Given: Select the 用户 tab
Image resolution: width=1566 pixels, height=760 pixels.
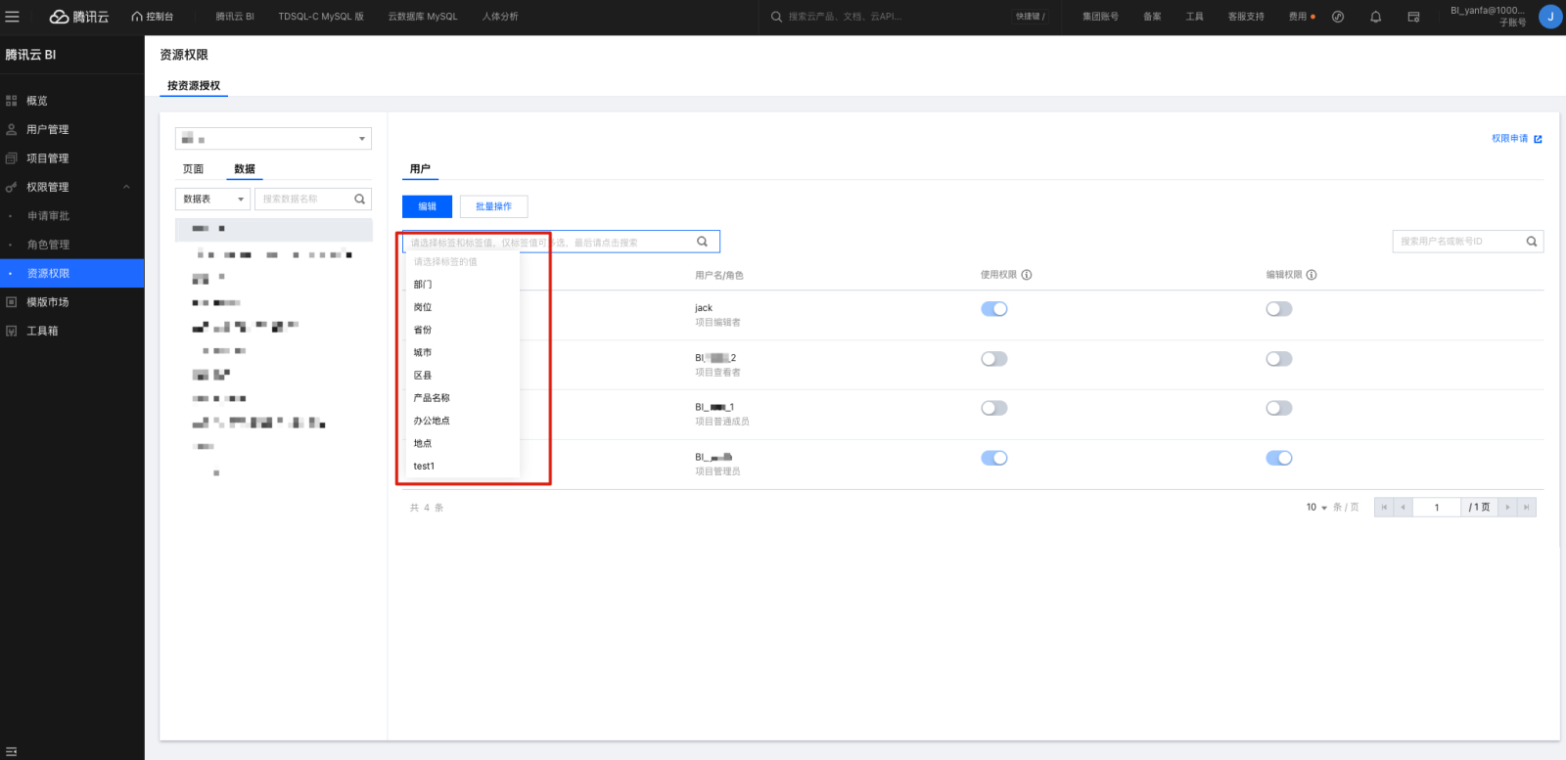Looking at the screenshot, I should click(420, 169).
